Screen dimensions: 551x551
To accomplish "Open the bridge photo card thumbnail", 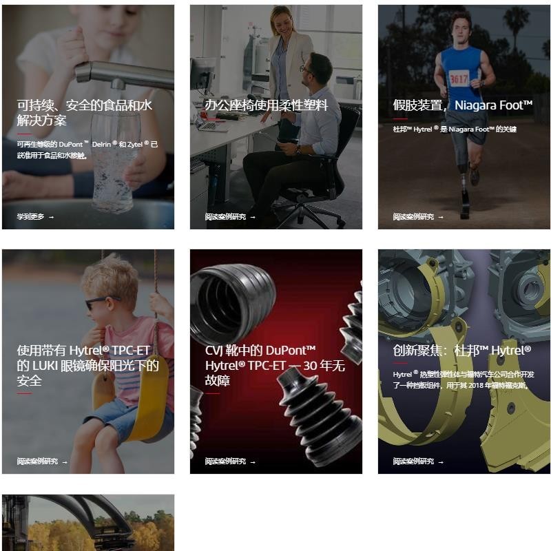I will [x=88, y=523].
